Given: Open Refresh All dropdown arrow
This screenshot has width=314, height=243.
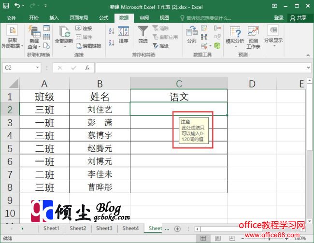Looking at the screenshot, I should [x=65, y=47].
